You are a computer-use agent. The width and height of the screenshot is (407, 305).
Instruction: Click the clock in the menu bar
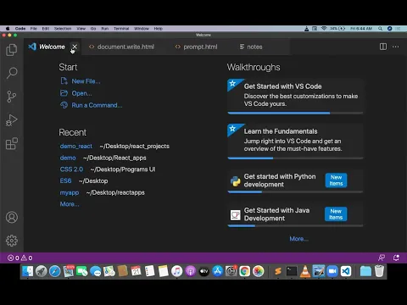361,29
